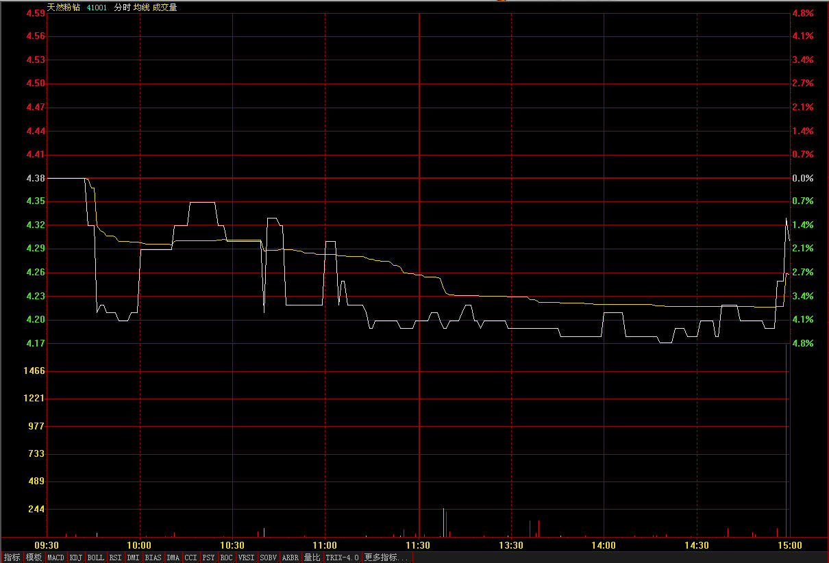Click the green 3.4% percentage label
The height and width of the screenshot is (563, 829).
pyautogui.click(x=803, y=297)
